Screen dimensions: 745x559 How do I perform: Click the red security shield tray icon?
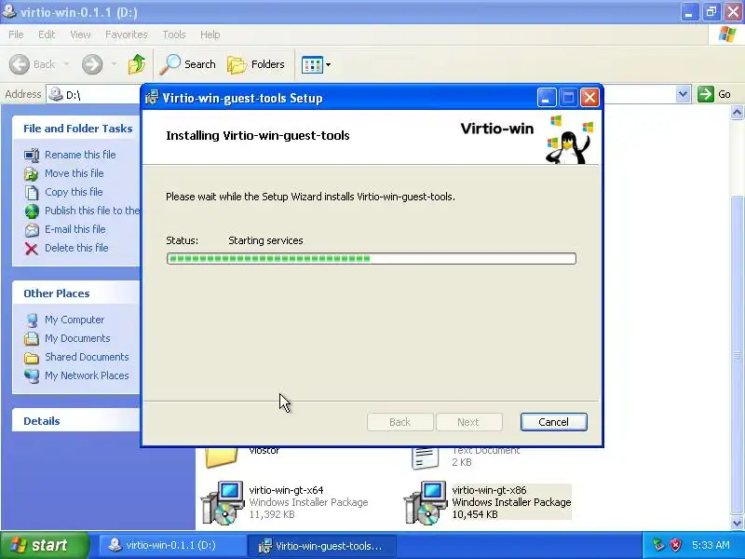pos(676,545)
